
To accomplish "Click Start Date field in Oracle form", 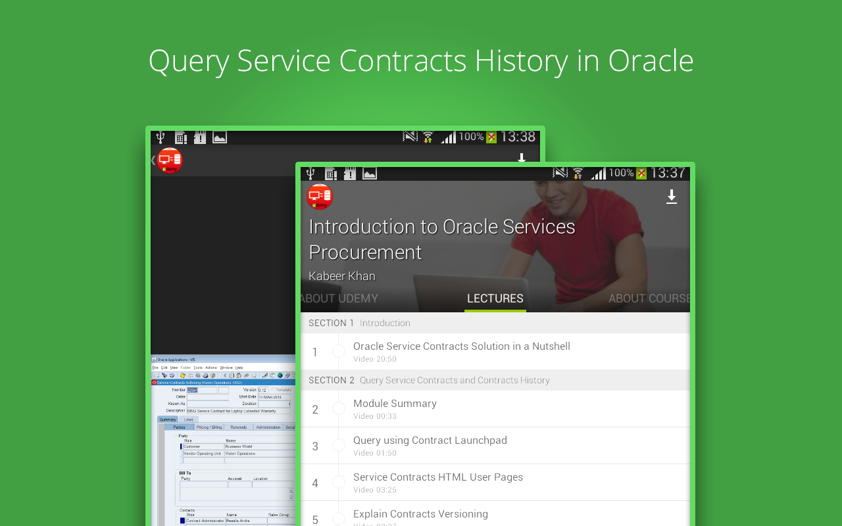I will pyautogui.click(x=274, y=397).
